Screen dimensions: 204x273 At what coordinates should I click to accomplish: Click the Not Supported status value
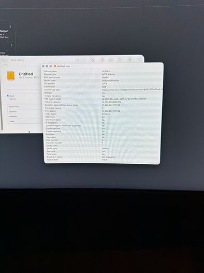109,157
